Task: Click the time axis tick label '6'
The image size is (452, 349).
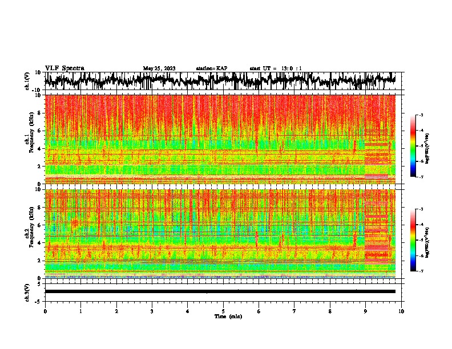Action: [x=259, y=311]
